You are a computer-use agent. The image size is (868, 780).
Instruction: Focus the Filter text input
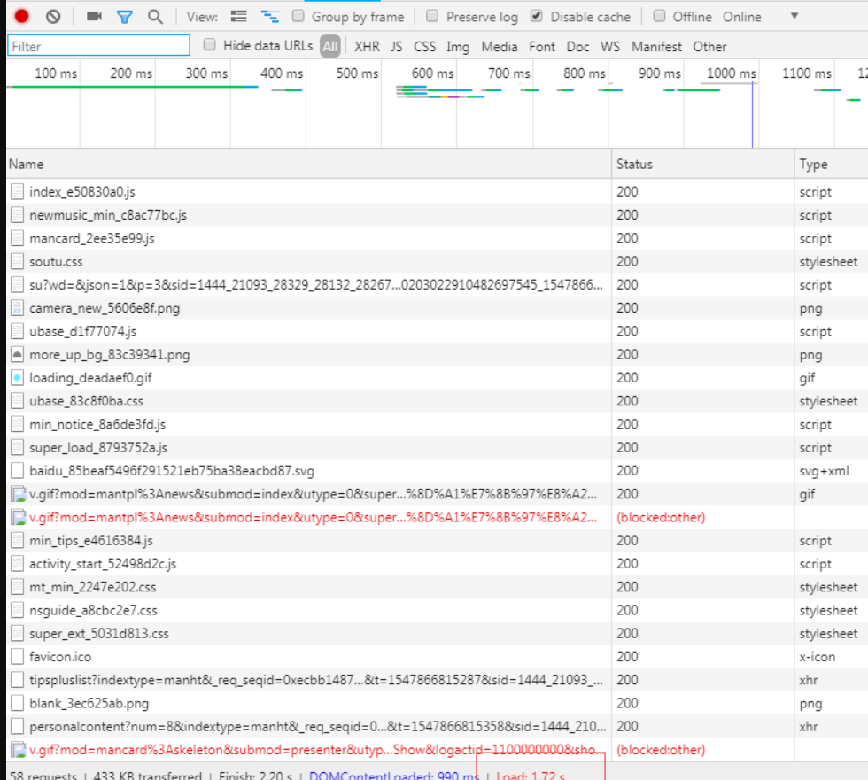[x=98, y=45]
